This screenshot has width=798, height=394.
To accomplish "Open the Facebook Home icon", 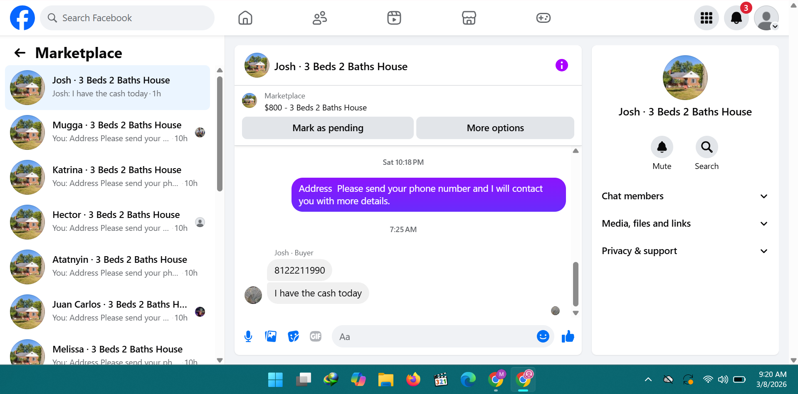I will 245,18.
